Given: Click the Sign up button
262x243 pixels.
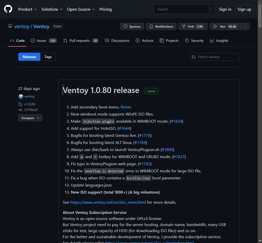Looking at the screenshot, I should pyautogui.click(x=244, y=9).
